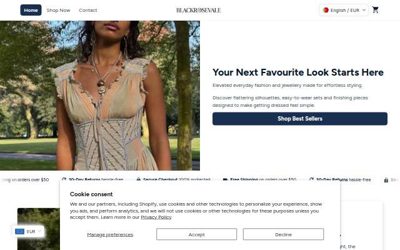Open the Shop Now menu item

58,10
